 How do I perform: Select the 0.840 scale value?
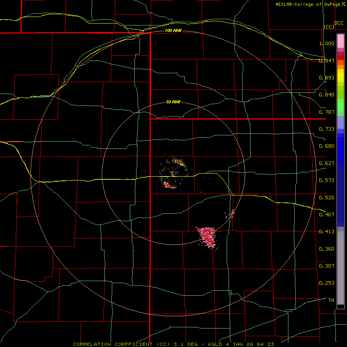pyautogui.click(x=327, y=95)
